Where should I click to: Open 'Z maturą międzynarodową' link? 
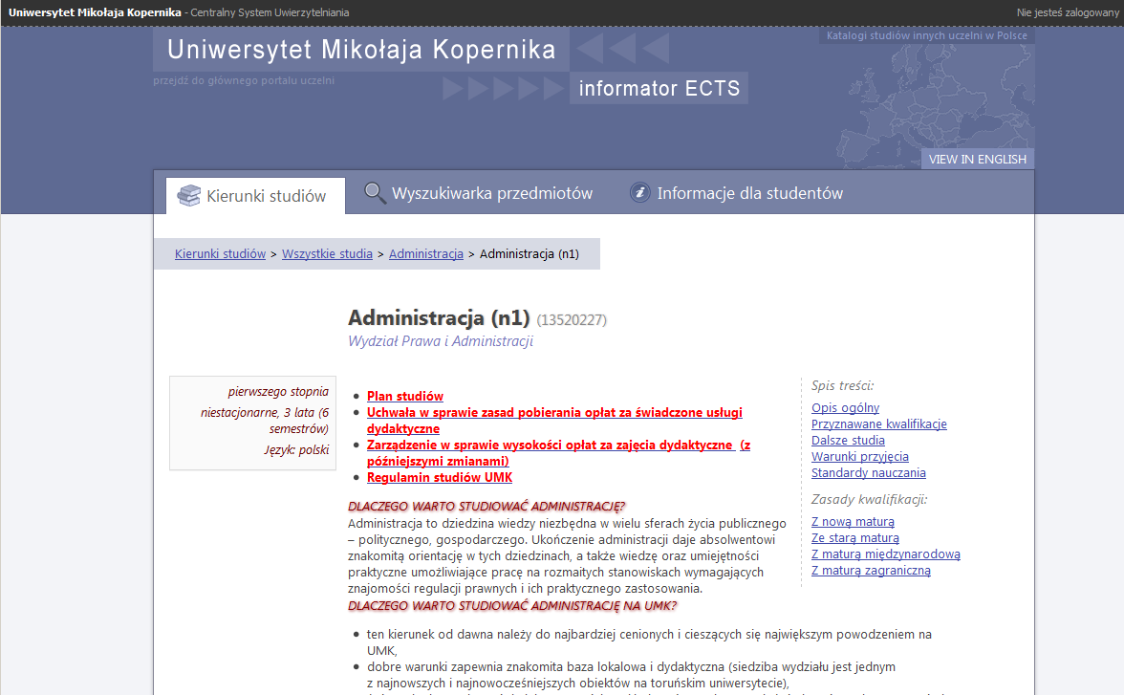885,554
